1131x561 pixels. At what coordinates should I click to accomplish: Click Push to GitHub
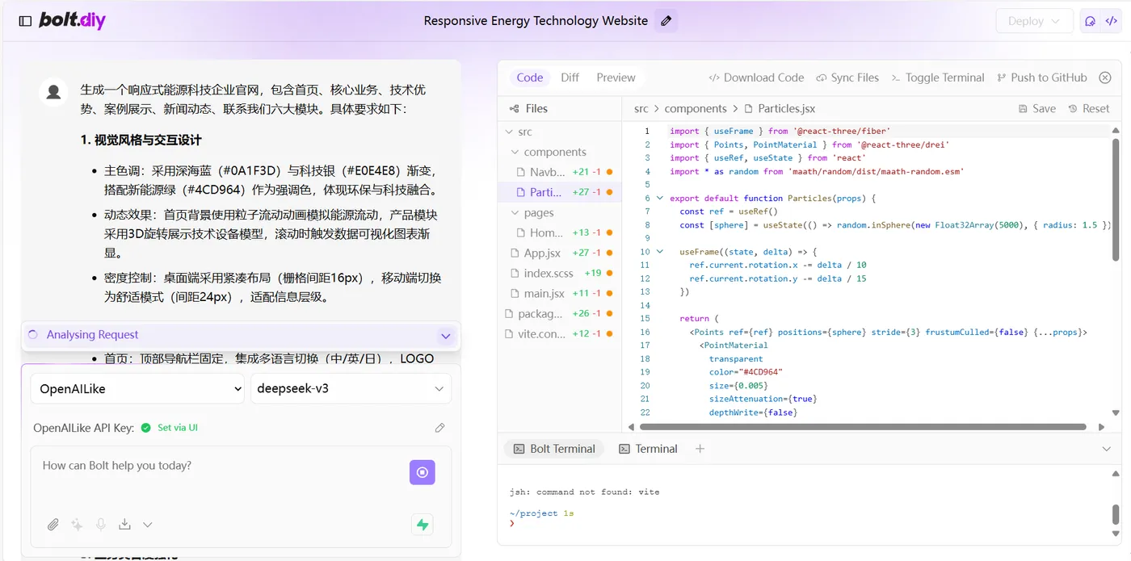pos(1042,77)
